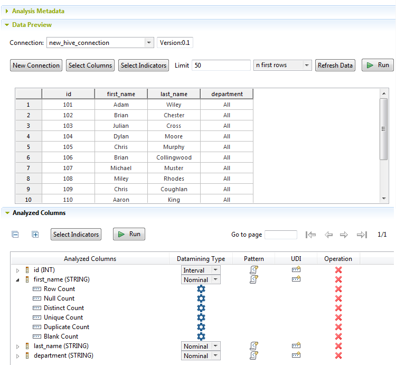Expand all analyzed columns with plus icon

pos(35,235)
